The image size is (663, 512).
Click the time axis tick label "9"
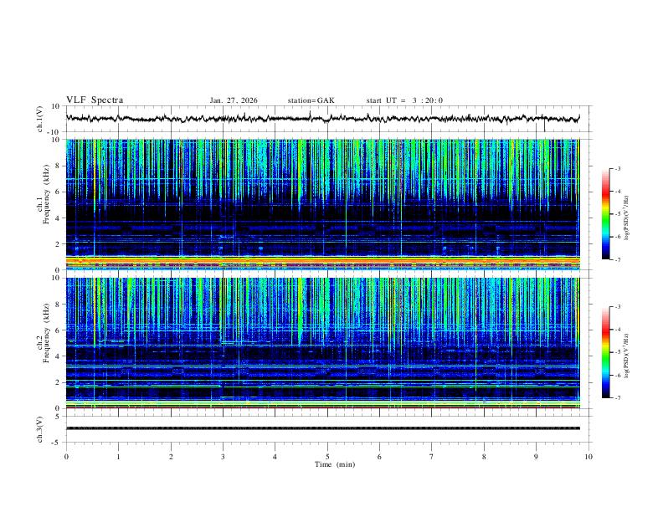tap(536, 457)
